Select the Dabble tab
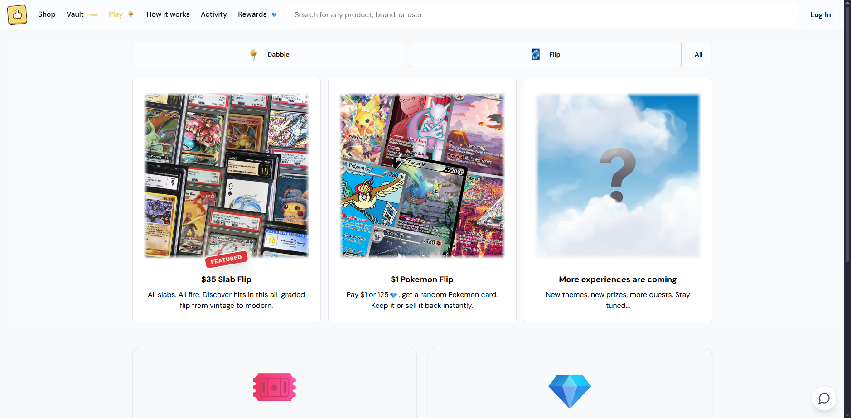Screen dimensions: 851x418 pyautogui.click(x=269, y=54)
